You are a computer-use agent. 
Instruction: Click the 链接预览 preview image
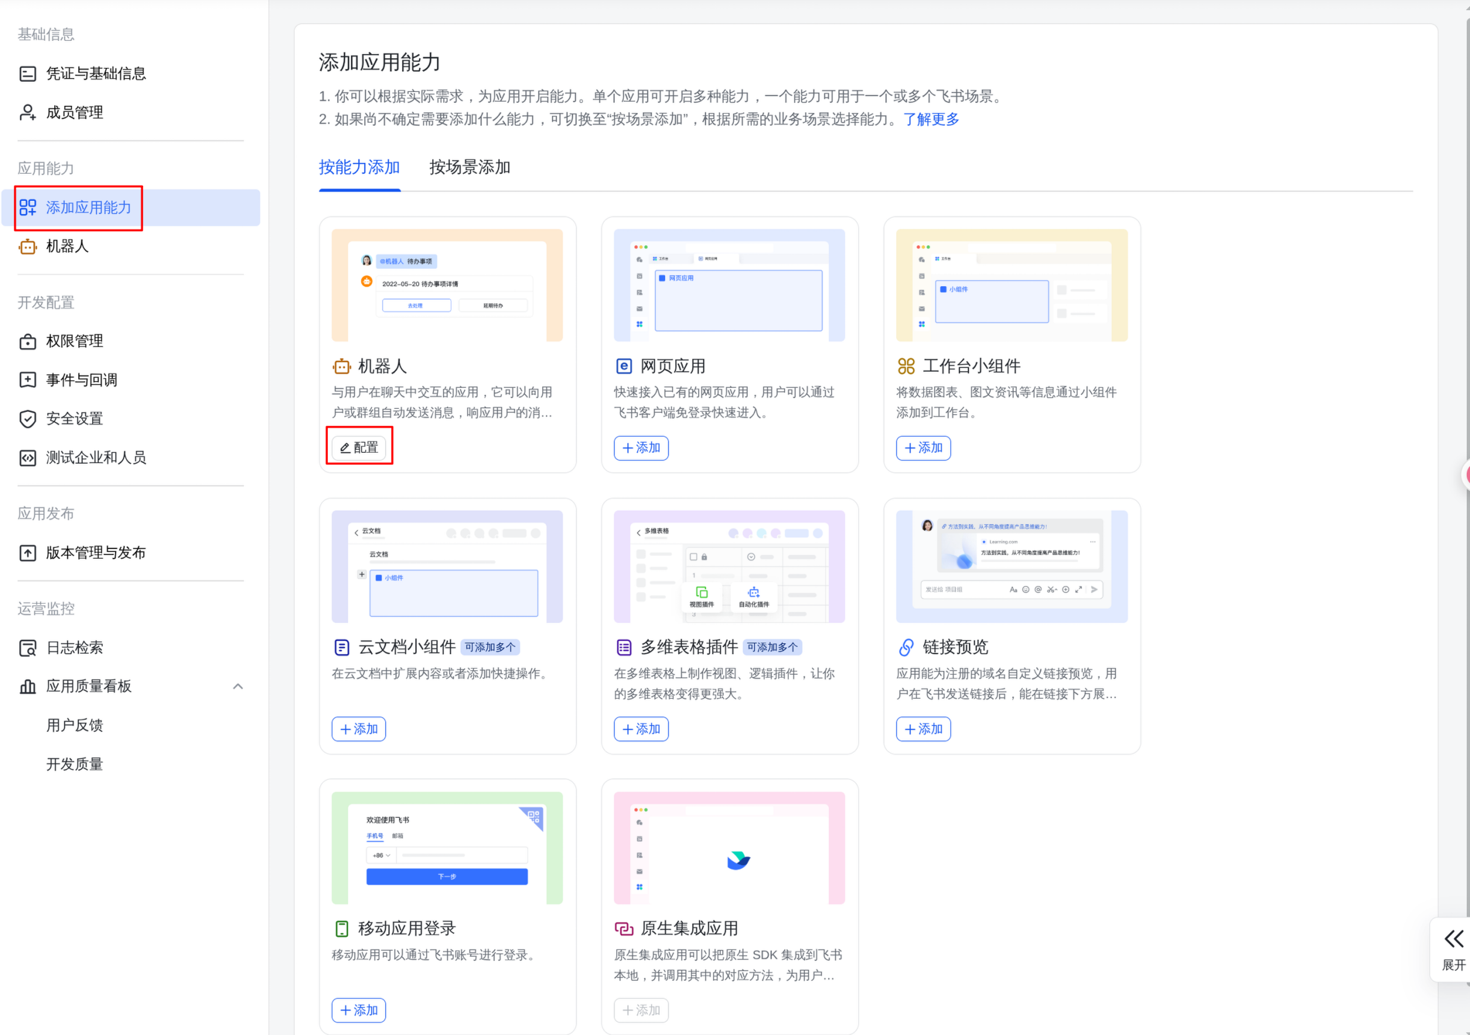[x=1011, y=567]
